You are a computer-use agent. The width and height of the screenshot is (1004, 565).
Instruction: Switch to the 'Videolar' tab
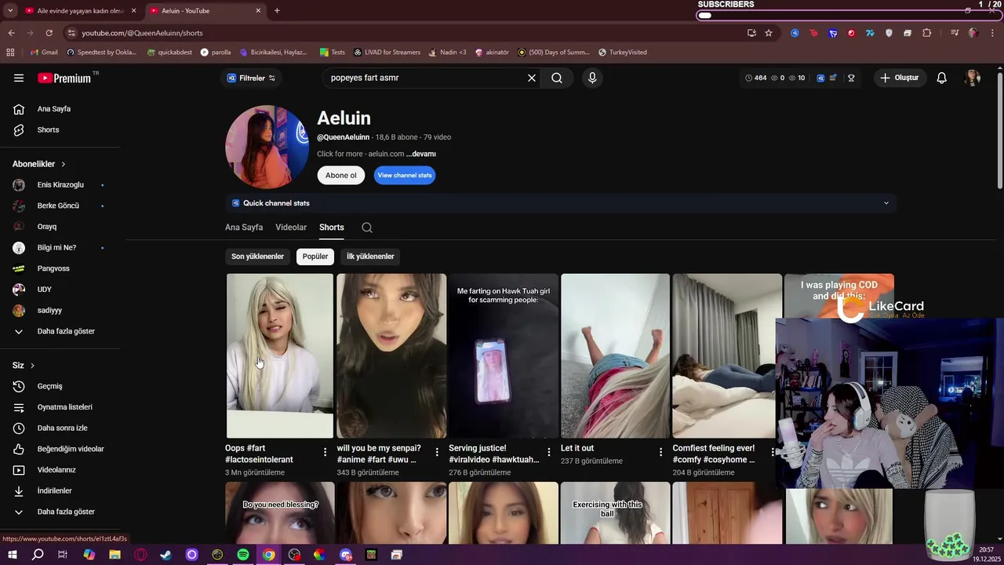tap(291, 228)
